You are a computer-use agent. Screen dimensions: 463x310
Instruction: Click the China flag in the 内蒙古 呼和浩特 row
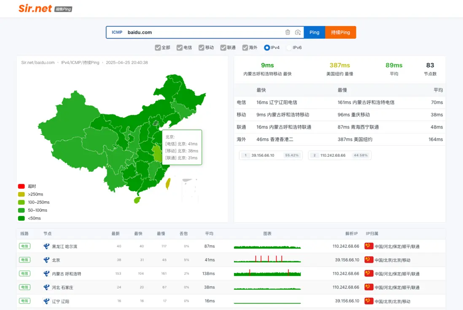pos(369,274)
